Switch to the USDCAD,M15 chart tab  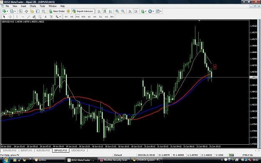coord(78,150)
